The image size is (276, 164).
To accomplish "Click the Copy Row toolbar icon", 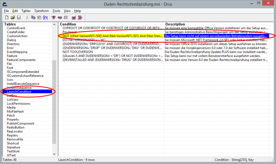I will click(59, 18).
